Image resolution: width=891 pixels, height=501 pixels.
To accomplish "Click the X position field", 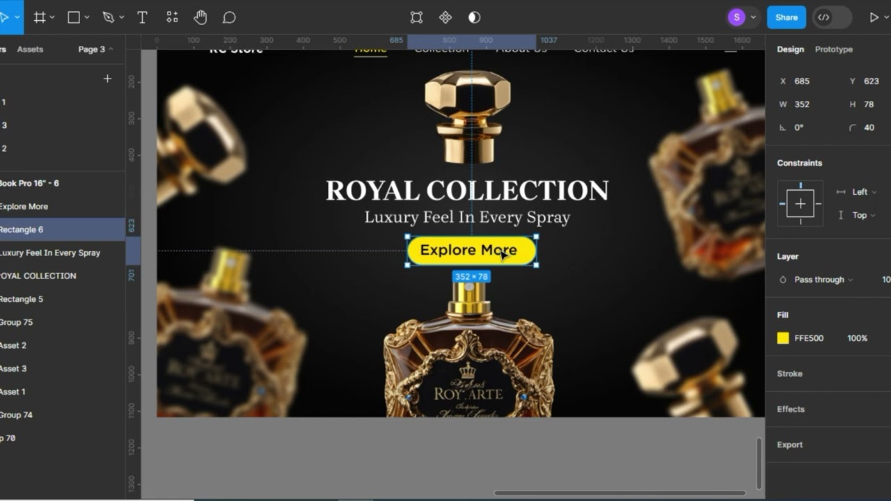I will coord(801,81).
